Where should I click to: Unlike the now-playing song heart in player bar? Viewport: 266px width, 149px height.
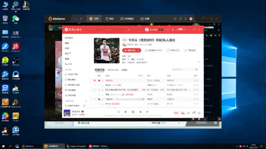tap(82, 112)
